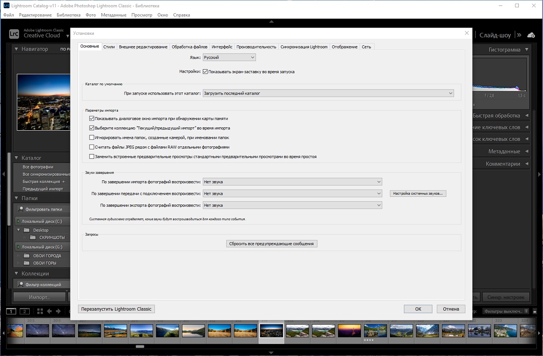Click 'Перезапустить Lightroom Classic' button

116,309
